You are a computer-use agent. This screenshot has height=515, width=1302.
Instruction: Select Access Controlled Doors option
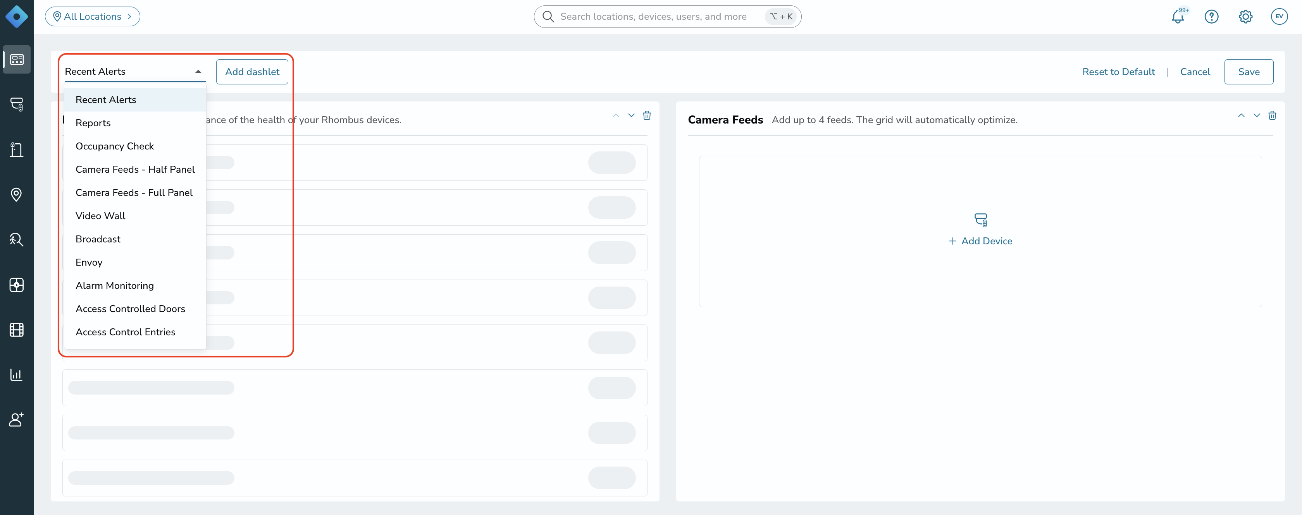pos(136,309)
